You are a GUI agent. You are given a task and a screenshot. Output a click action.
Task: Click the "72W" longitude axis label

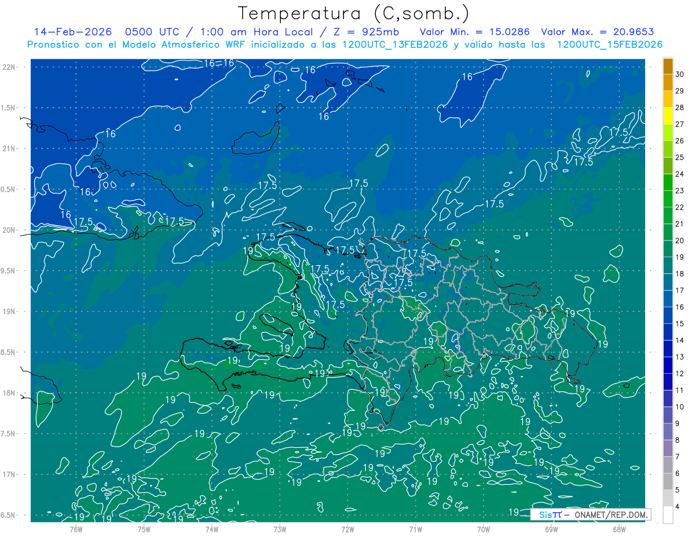tap(348, 529)
